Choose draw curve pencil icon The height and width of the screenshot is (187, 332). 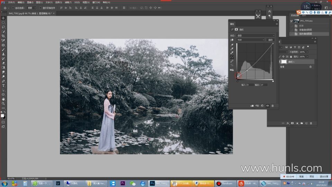click(232, 61)
